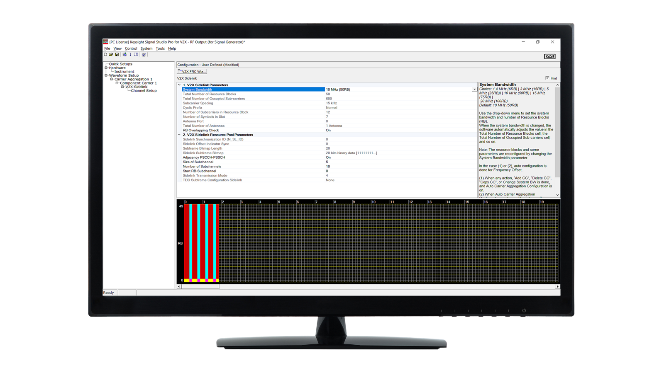
Task: Select Channel Setup in the tree
Action: pos(144,91)
